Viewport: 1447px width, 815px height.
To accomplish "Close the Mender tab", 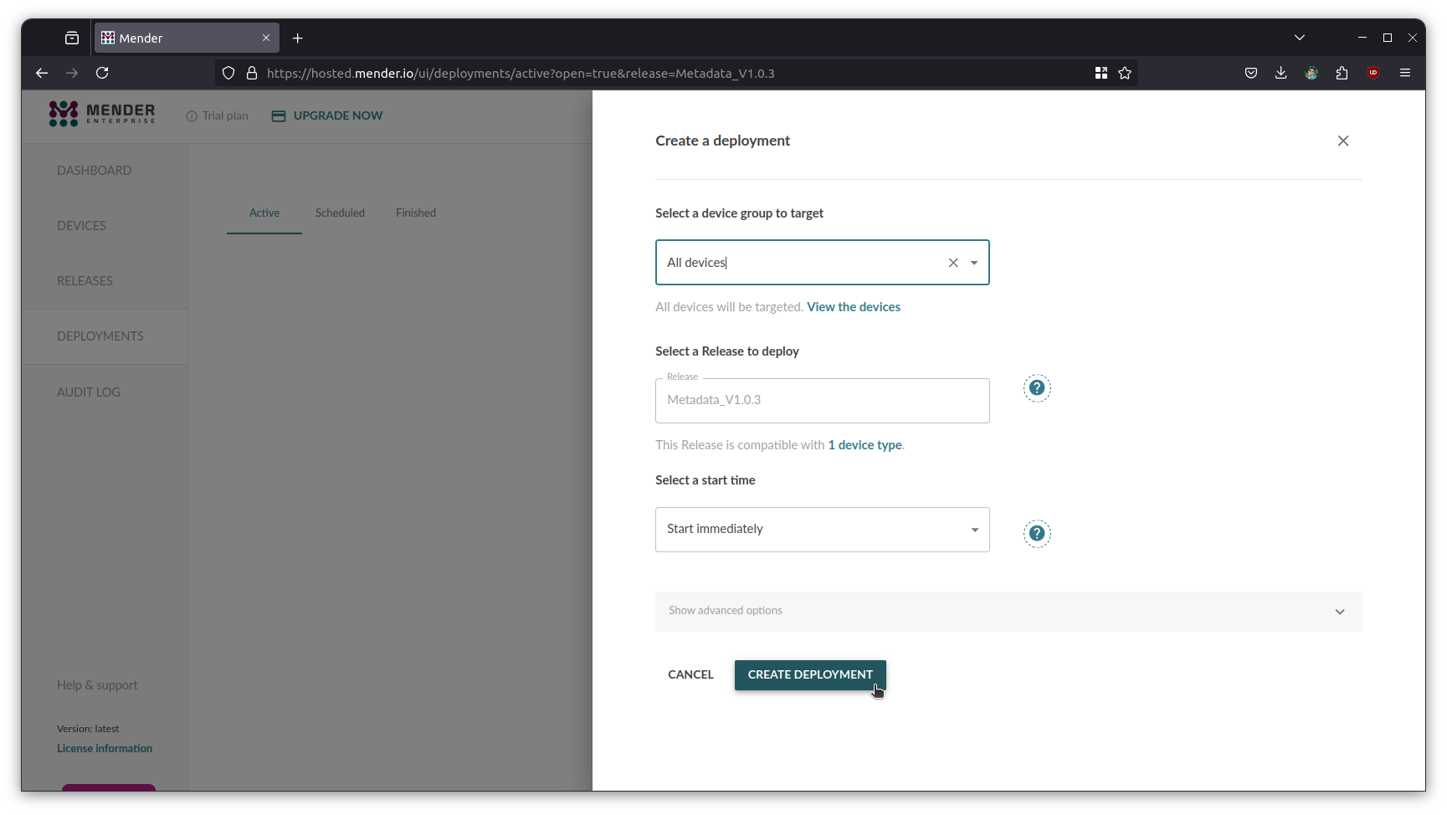I will 266,38.
